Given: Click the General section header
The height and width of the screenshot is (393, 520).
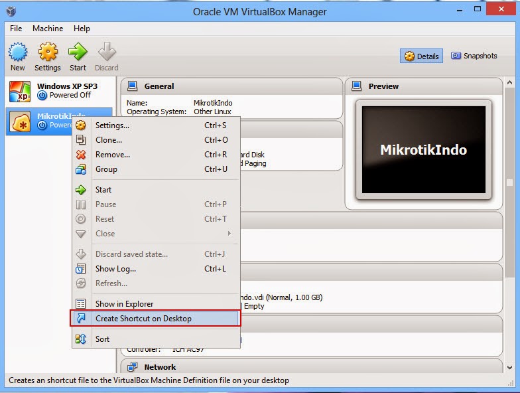Looking at the screenshot, I should [231, 86].
